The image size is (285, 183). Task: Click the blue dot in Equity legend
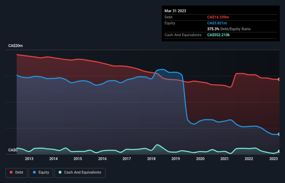click(34, 172)
